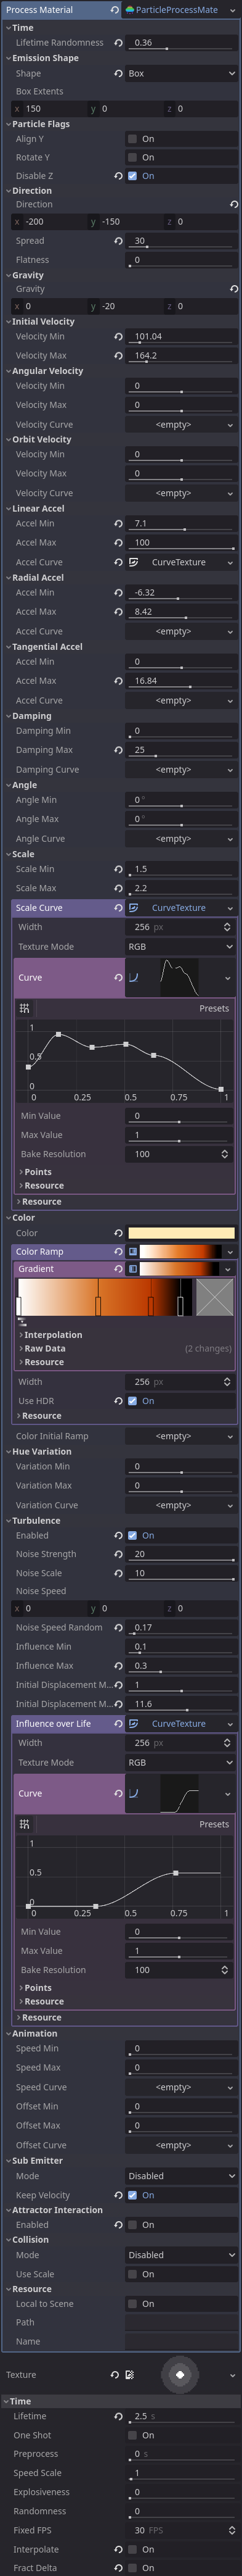Open Presets in the Scale Curve editor
Viewport: 242px width, 2576px height.
click(x=214, y=1008)
